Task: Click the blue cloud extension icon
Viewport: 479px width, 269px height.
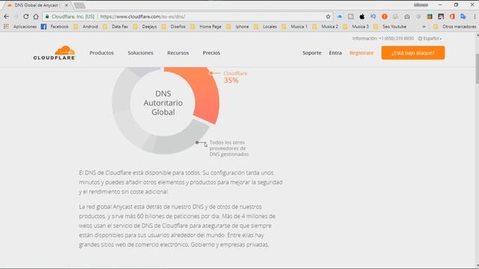Action: 340,16
